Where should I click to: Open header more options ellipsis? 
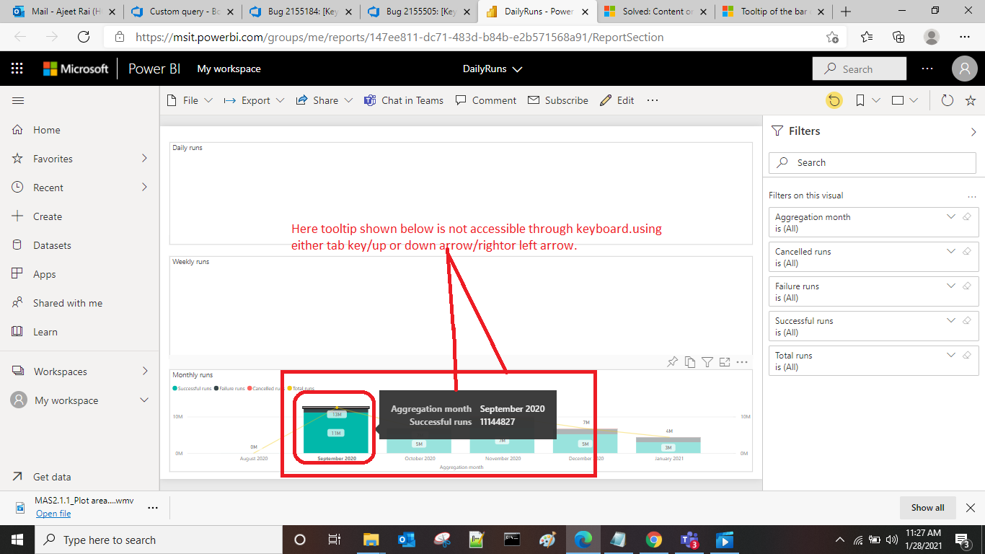pos(927,69)
